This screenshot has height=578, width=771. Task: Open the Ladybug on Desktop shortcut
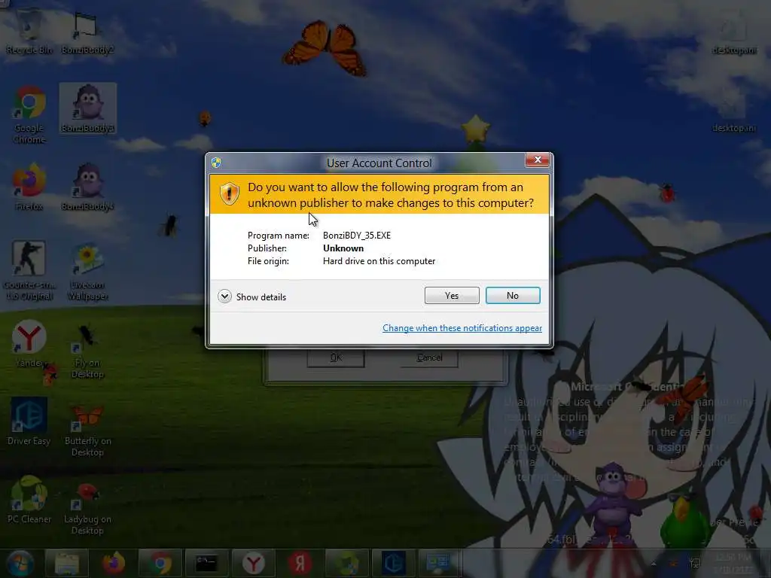tap(87, 508)
